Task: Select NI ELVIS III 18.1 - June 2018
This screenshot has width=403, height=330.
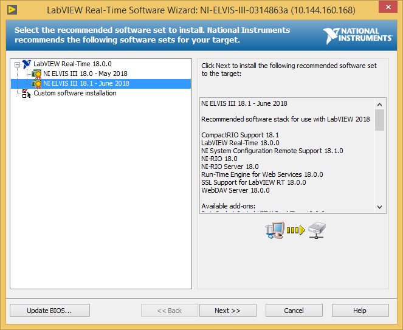Action: (86, 84)
